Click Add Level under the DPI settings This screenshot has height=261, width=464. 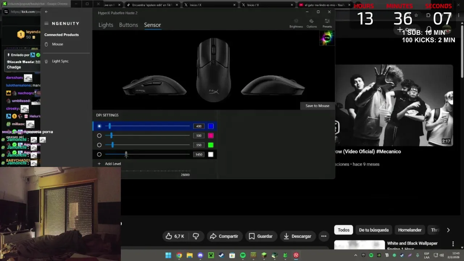point(109,164)
